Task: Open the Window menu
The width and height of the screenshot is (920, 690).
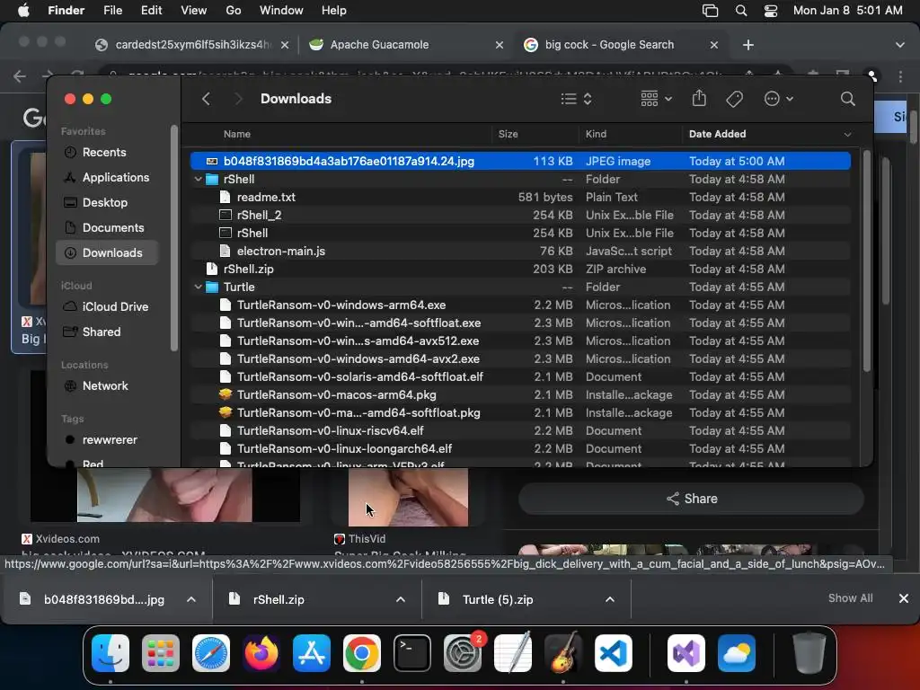Action: 281,11
